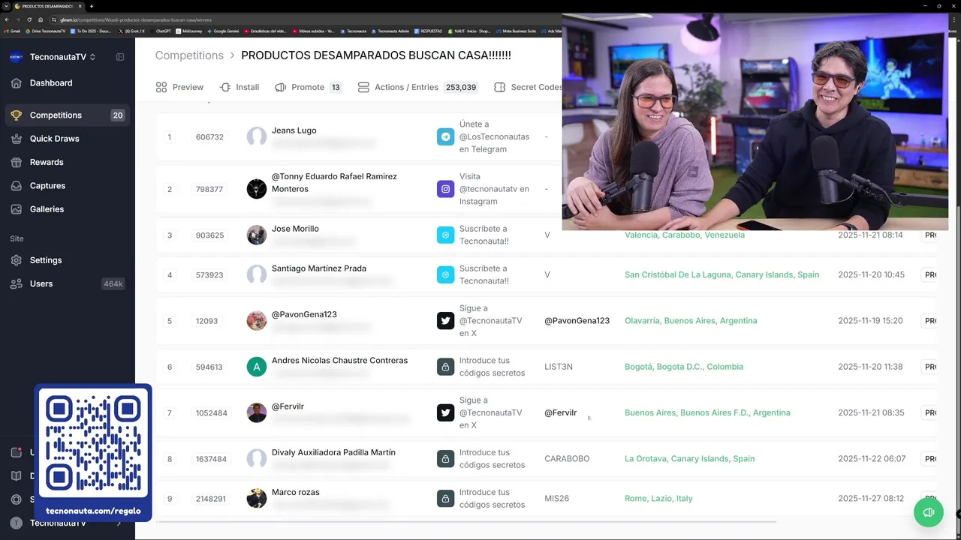Switch to the Preview tab
Viewport: 961px width, 540px height.
tap(179, 87)
